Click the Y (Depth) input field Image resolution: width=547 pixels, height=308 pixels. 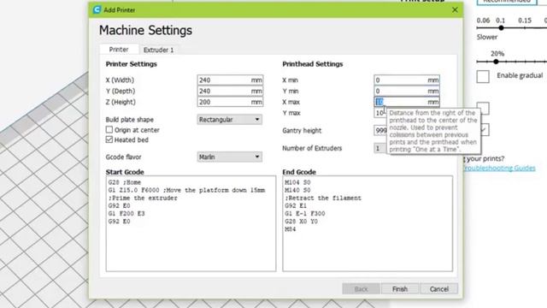click(230, 91)
